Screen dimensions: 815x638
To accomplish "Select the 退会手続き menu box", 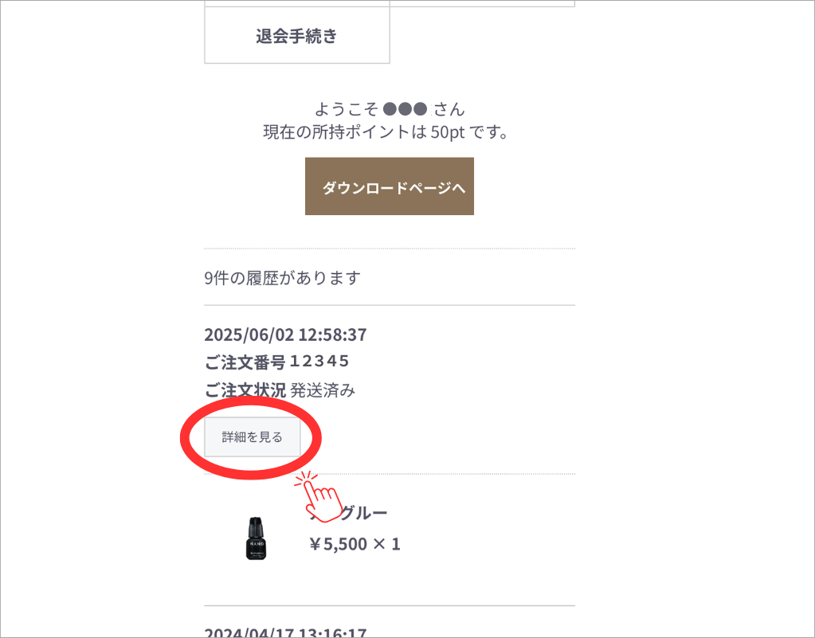I will (297, 35).
